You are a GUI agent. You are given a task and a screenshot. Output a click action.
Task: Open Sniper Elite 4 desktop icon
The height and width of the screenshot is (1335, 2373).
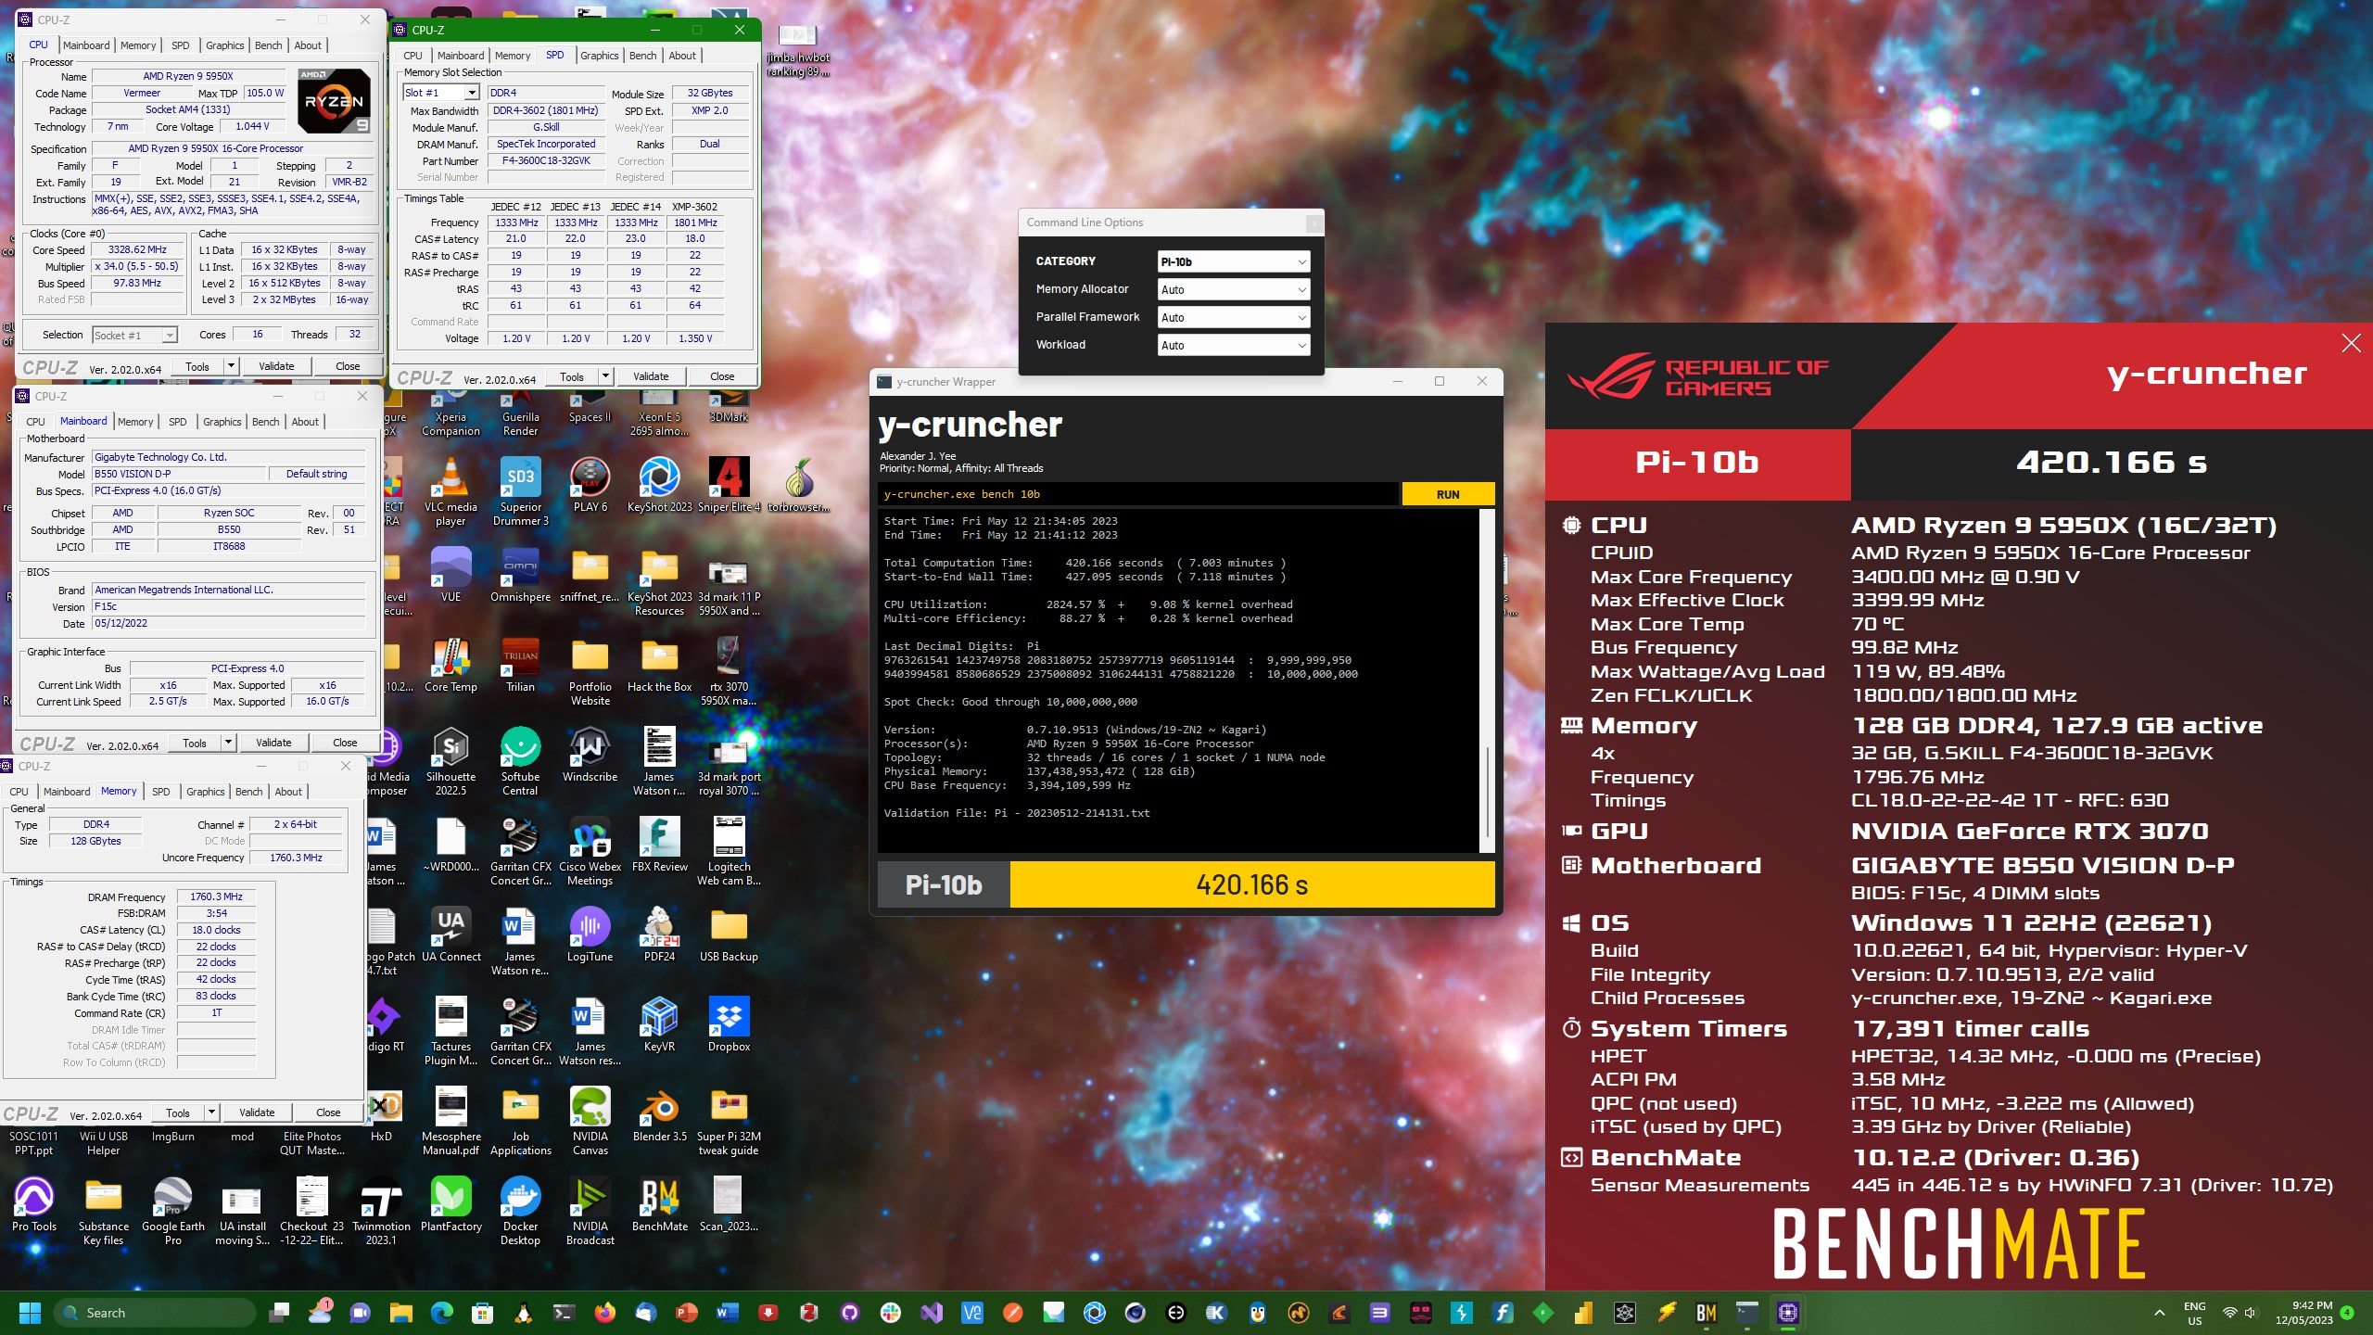point(729,485)
